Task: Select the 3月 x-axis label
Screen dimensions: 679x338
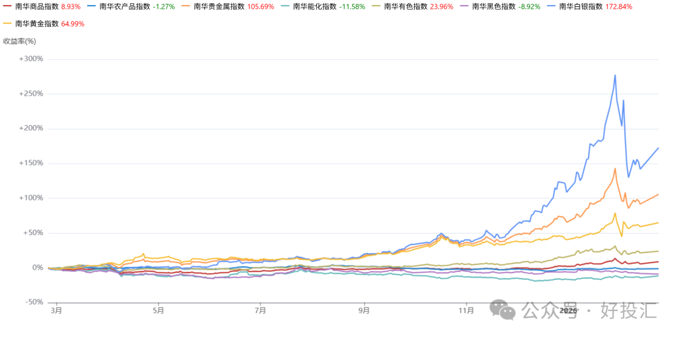Action: [57, 310]
